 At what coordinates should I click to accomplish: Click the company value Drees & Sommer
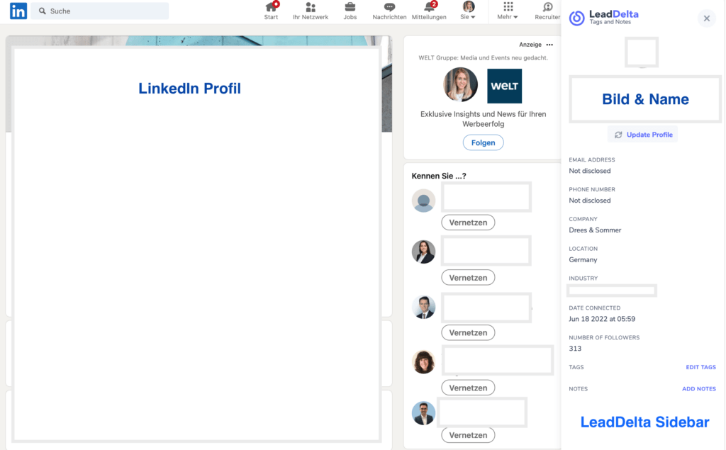[x=595, y=230]
